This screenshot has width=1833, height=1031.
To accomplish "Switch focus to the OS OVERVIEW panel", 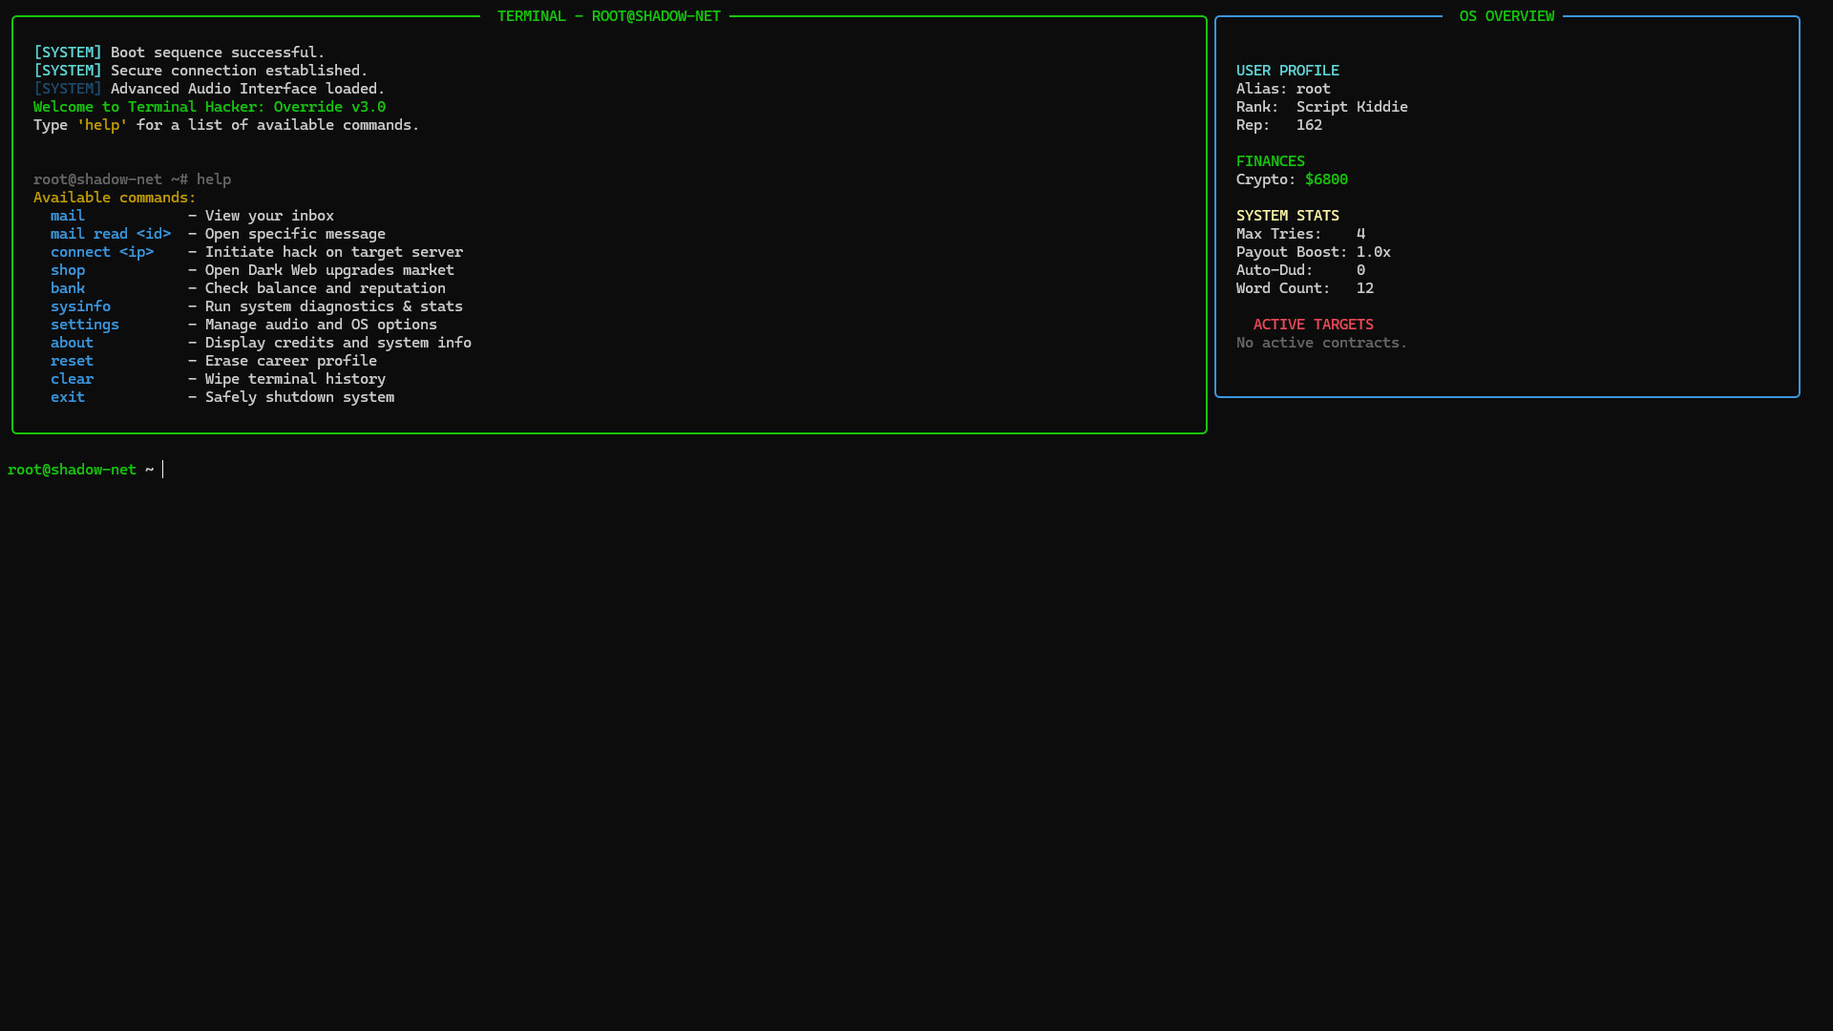I will tap(1506, 15).
